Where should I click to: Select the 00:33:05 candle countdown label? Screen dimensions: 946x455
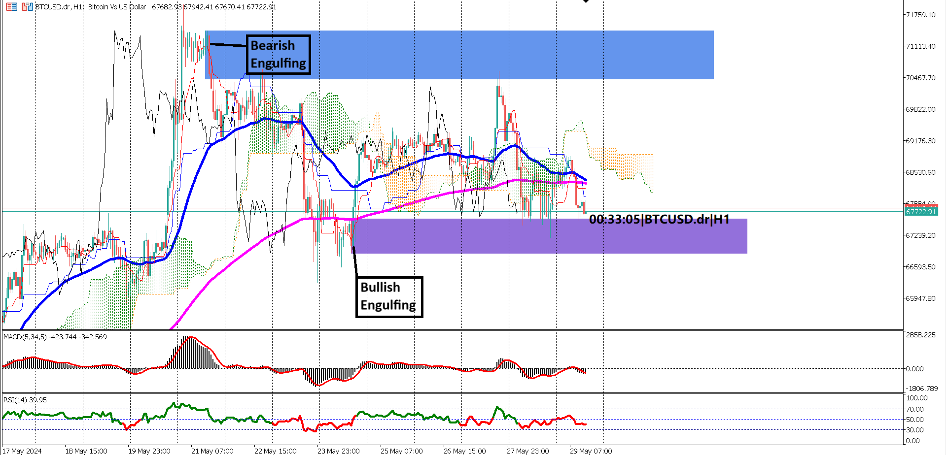pos(659,219)
